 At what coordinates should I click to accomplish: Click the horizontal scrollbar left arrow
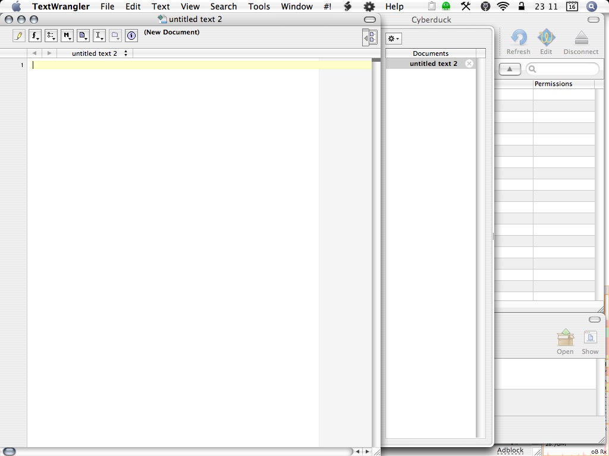357,452
